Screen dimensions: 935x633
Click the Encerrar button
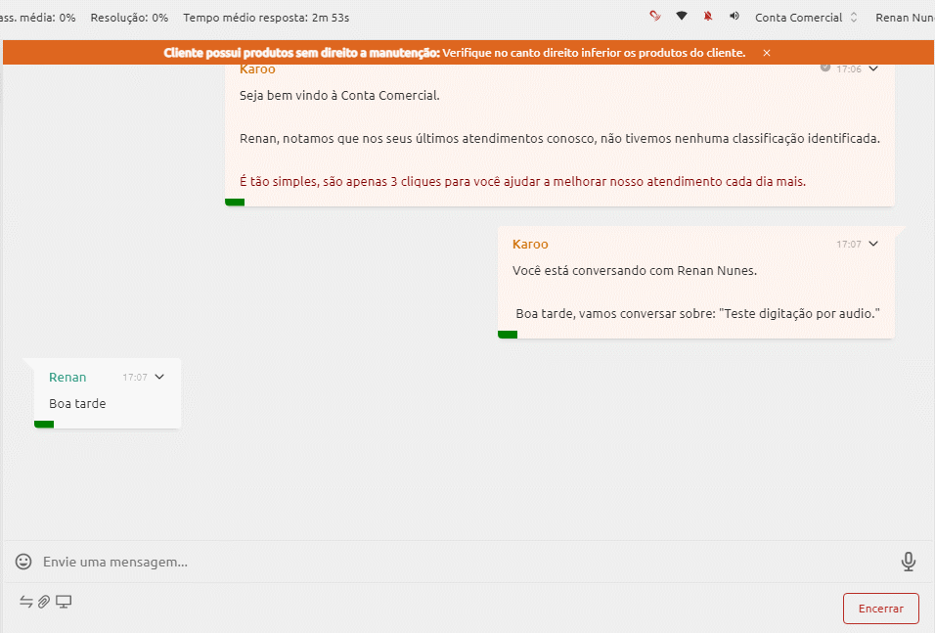tap(881, 609)
